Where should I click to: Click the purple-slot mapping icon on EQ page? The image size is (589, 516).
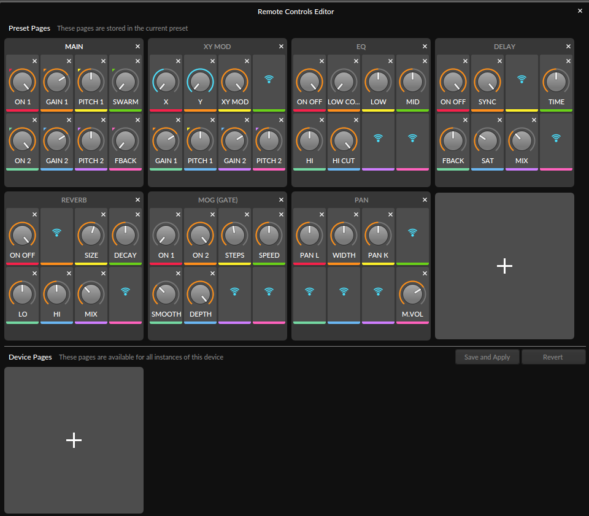click(x=379, y=138)
